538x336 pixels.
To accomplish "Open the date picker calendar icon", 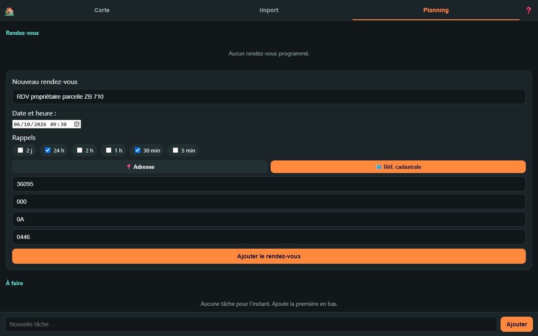I will click(x=76, y=124).
